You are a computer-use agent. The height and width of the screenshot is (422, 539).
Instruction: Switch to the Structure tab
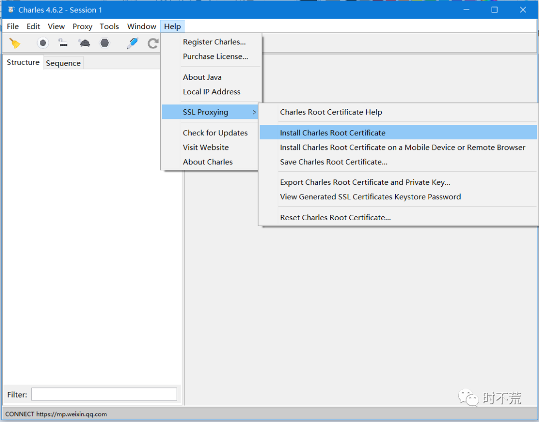(x=23, y=62)
